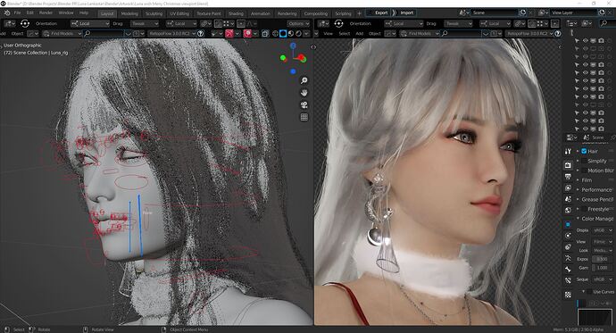Open the File menu

[17, 13]
